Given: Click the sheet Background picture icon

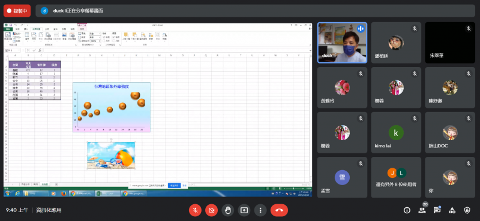Looking at the screenshot, I should 64,36.
